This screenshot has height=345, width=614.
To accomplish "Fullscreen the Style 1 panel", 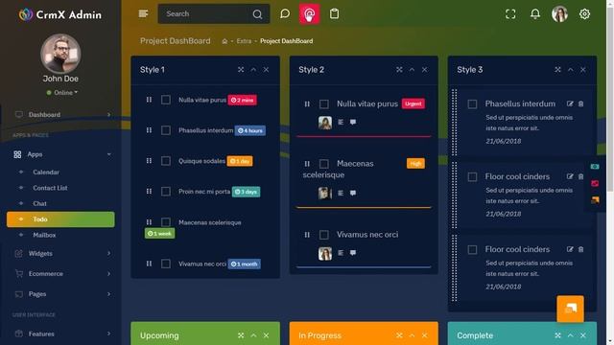I will click(x=241, y=70).
